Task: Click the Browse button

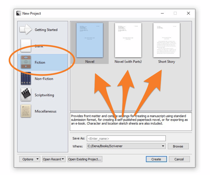Action: tap(178, 146)
